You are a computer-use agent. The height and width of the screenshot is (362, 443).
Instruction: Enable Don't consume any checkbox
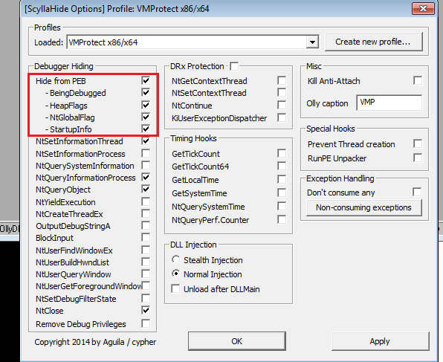417,192
